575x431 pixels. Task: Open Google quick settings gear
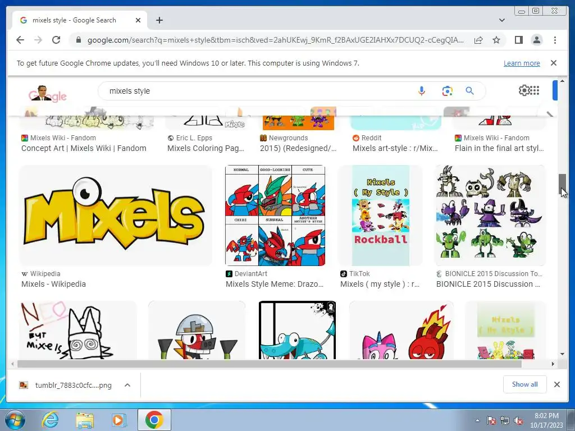(x=524, y=90)
